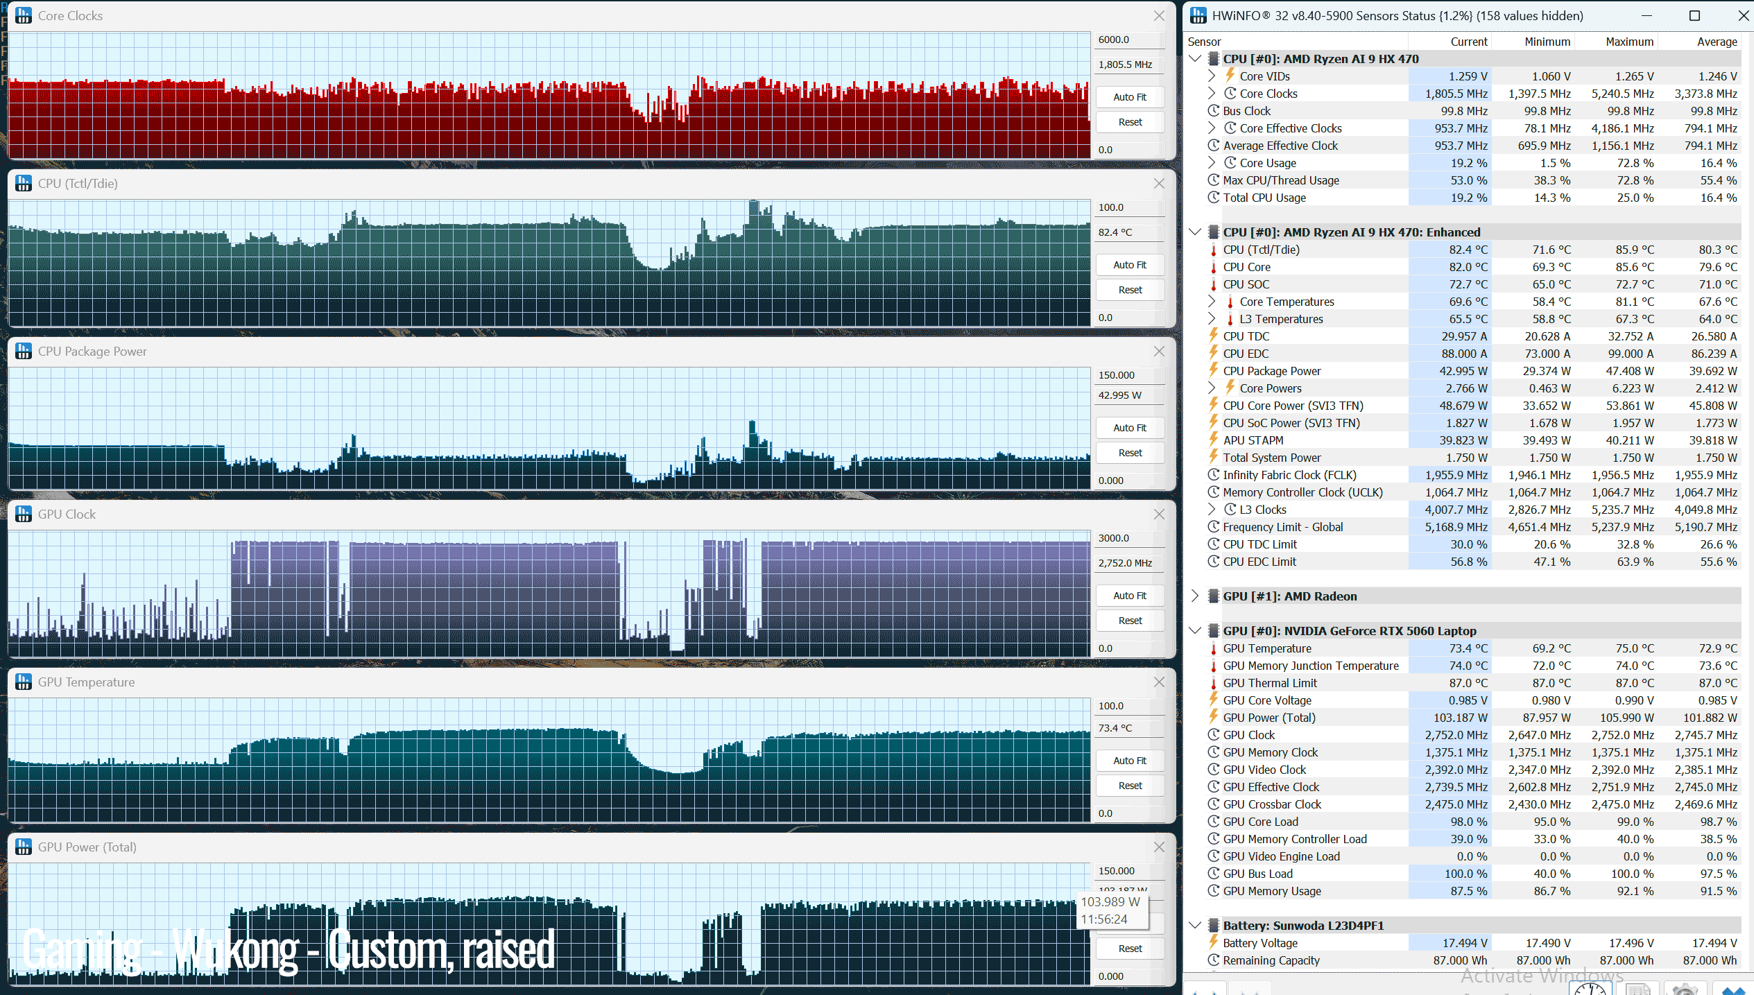The image size is (1754, 995).
Task: Expand the GPU [#1]: AMD Radeon group
Action: point(1195,596)
